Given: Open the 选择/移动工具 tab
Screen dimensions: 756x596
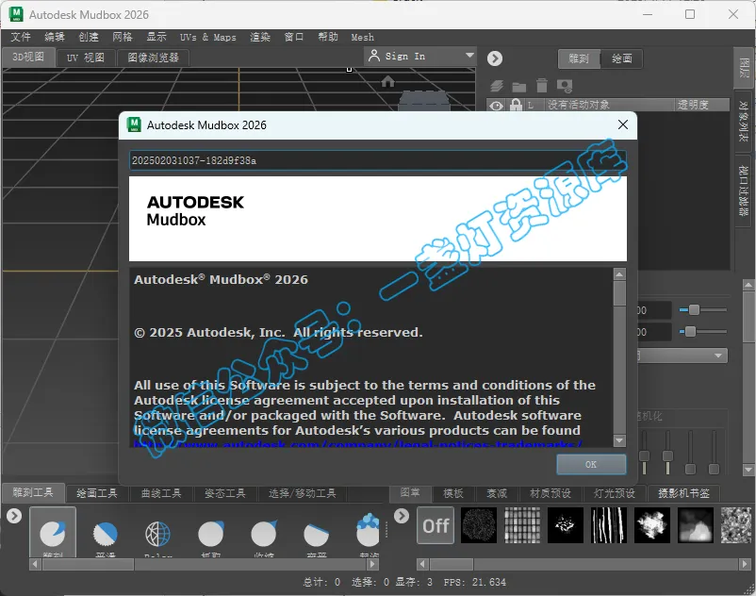Looking at the screenshot, I should pyautogui.click(x=302, y=493).
